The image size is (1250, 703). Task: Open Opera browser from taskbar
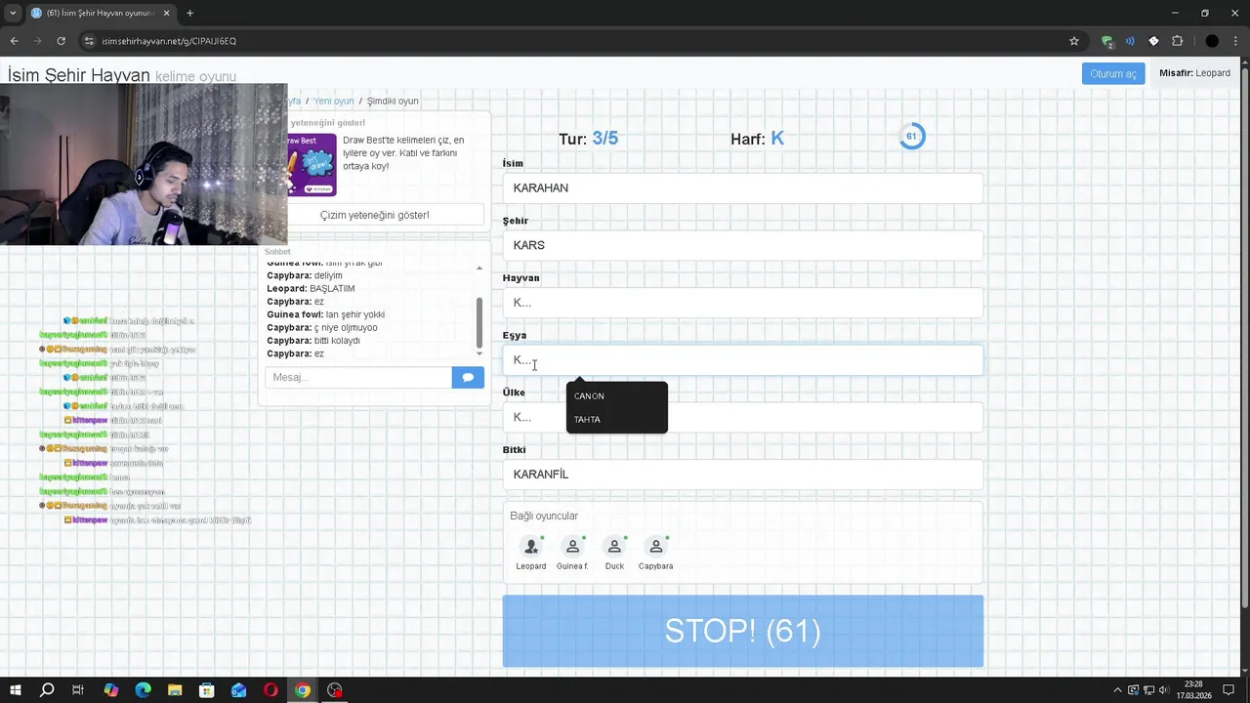point(271,690)
